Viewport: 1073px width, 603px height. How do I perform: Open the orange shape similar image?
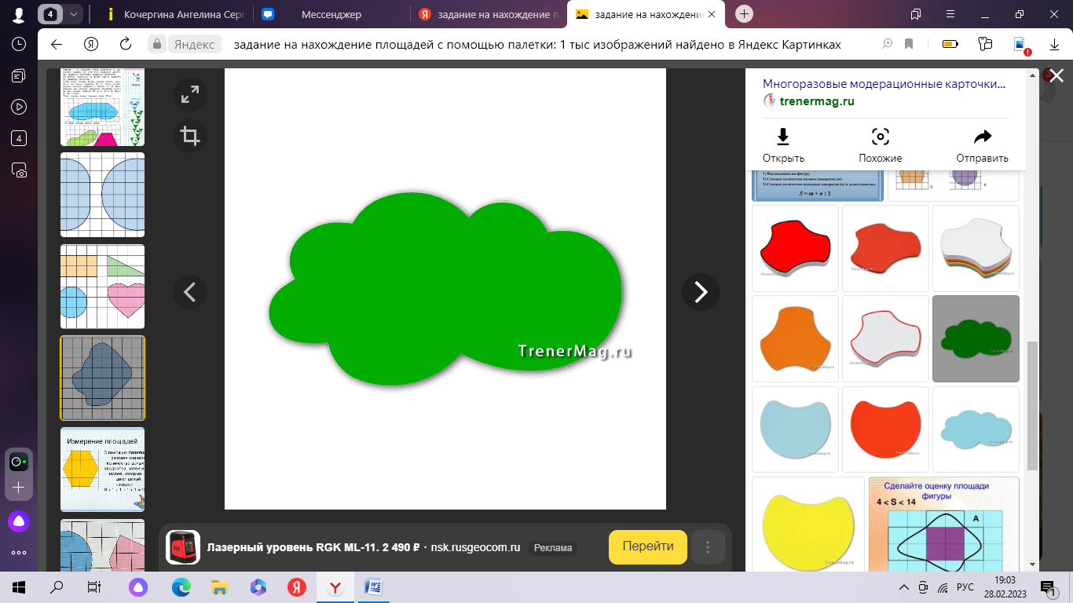(x=795, y=339)
